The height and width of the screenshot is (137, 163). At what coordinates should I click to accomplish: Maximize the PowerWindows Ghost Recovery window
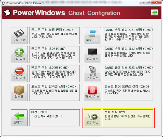[x=148, y=2]
